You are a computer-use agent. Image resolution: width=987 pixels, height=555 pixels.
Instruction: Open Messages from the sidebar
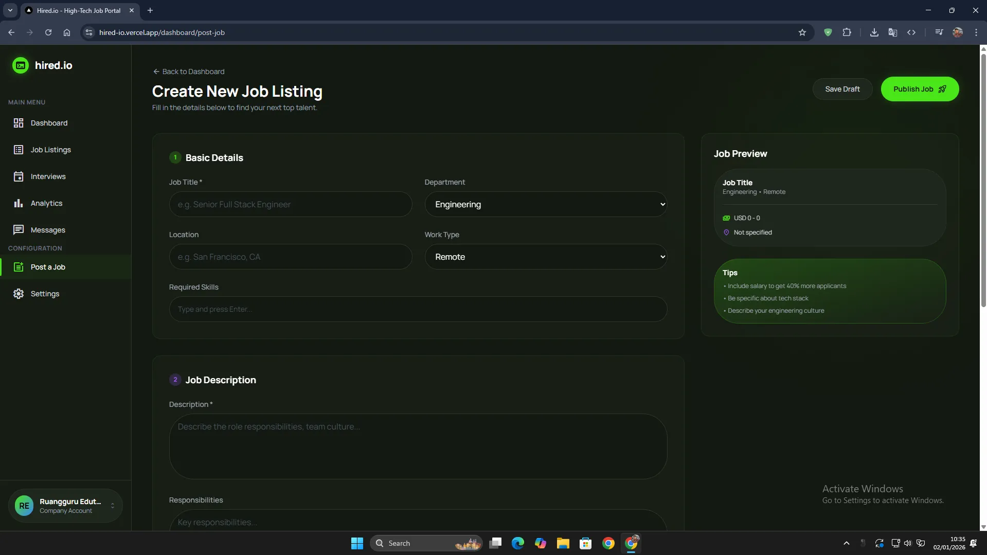coord(48,230)
